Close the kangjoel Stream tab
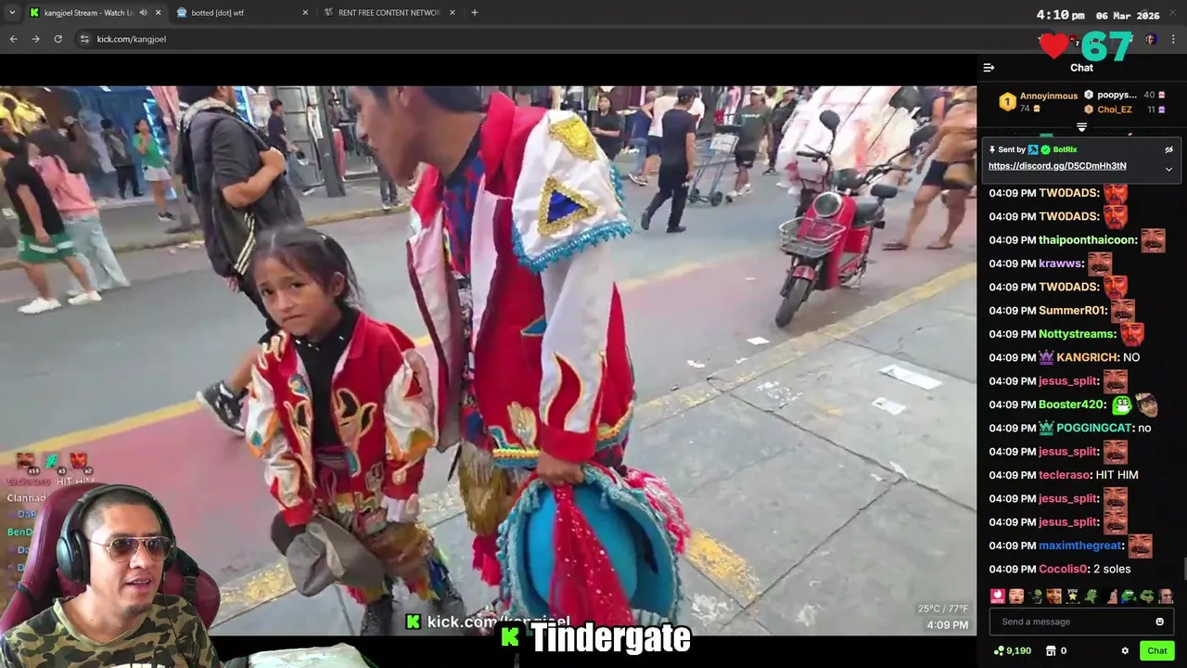The width and height of the screenshot is (1187, 668). tap(158, 13)
